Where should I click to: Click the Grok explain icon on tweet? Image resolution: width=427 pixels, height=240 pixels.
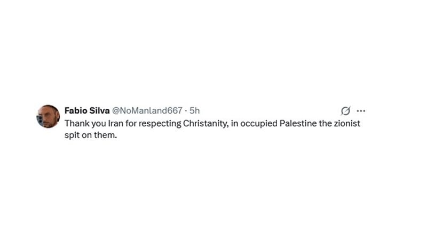tap(345, 111)
